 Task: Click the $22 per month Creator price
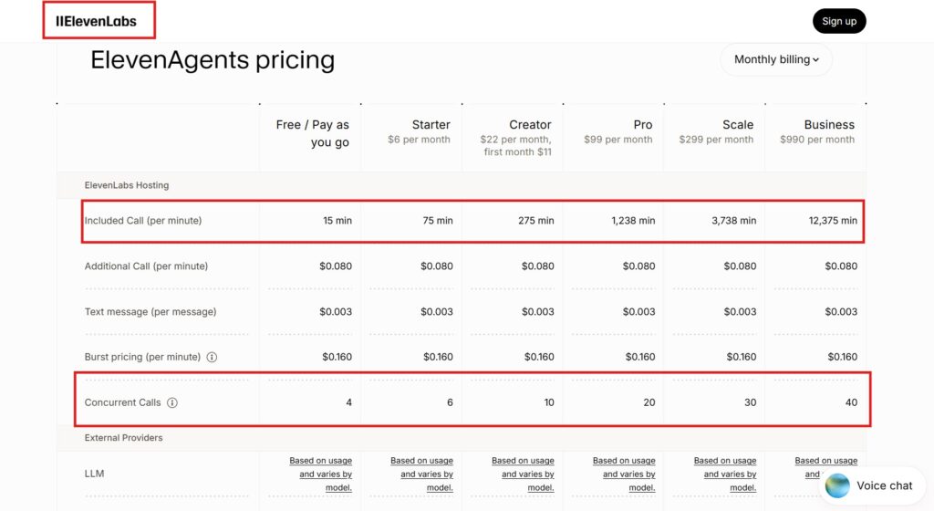516,146
